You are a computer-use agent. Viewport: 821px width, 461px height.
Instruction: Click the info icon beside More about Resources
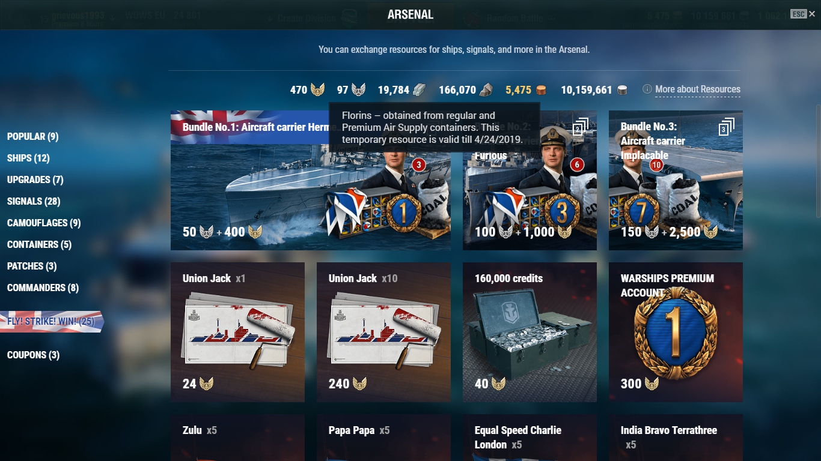point(647,89)
